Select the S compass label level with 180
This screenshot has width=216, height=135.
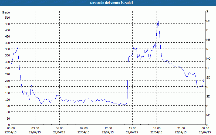pyautogui.click(x=207, y=87)
